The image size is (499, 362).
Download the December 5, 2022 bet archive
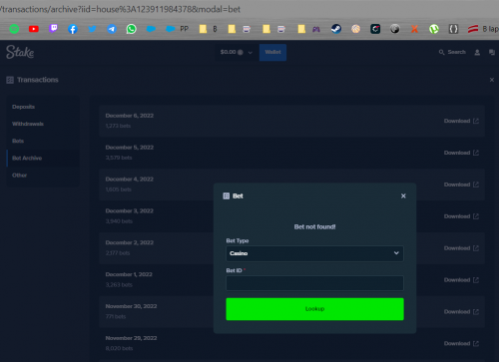461,153
